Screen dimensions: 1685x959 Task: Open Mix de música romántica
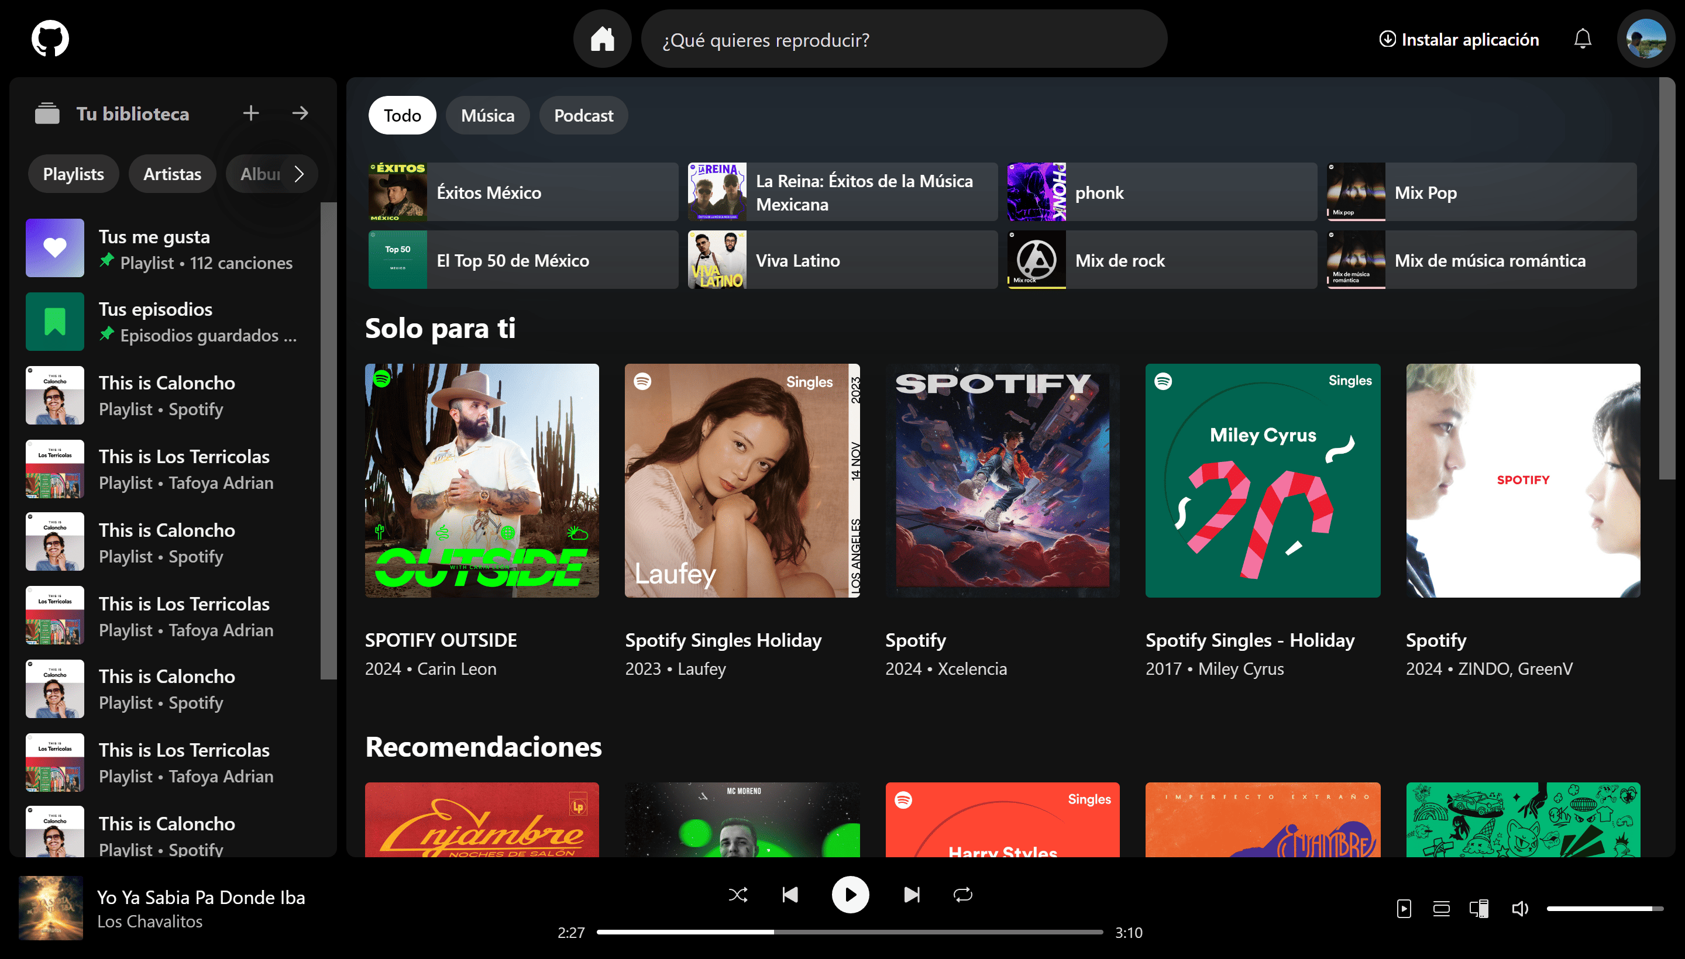tap(1481, 260)
